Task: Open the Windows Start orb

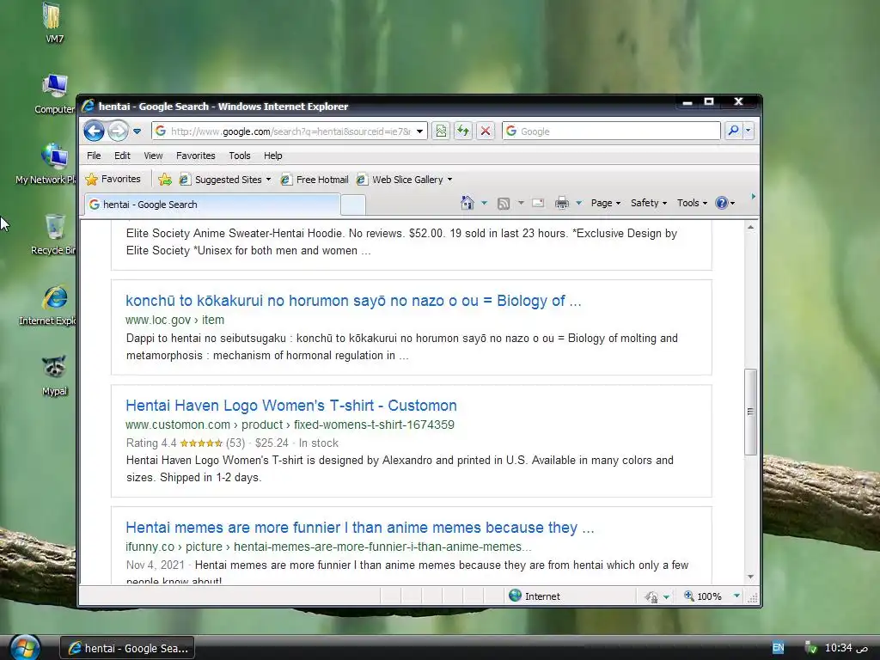Action: tap(25, 648)
